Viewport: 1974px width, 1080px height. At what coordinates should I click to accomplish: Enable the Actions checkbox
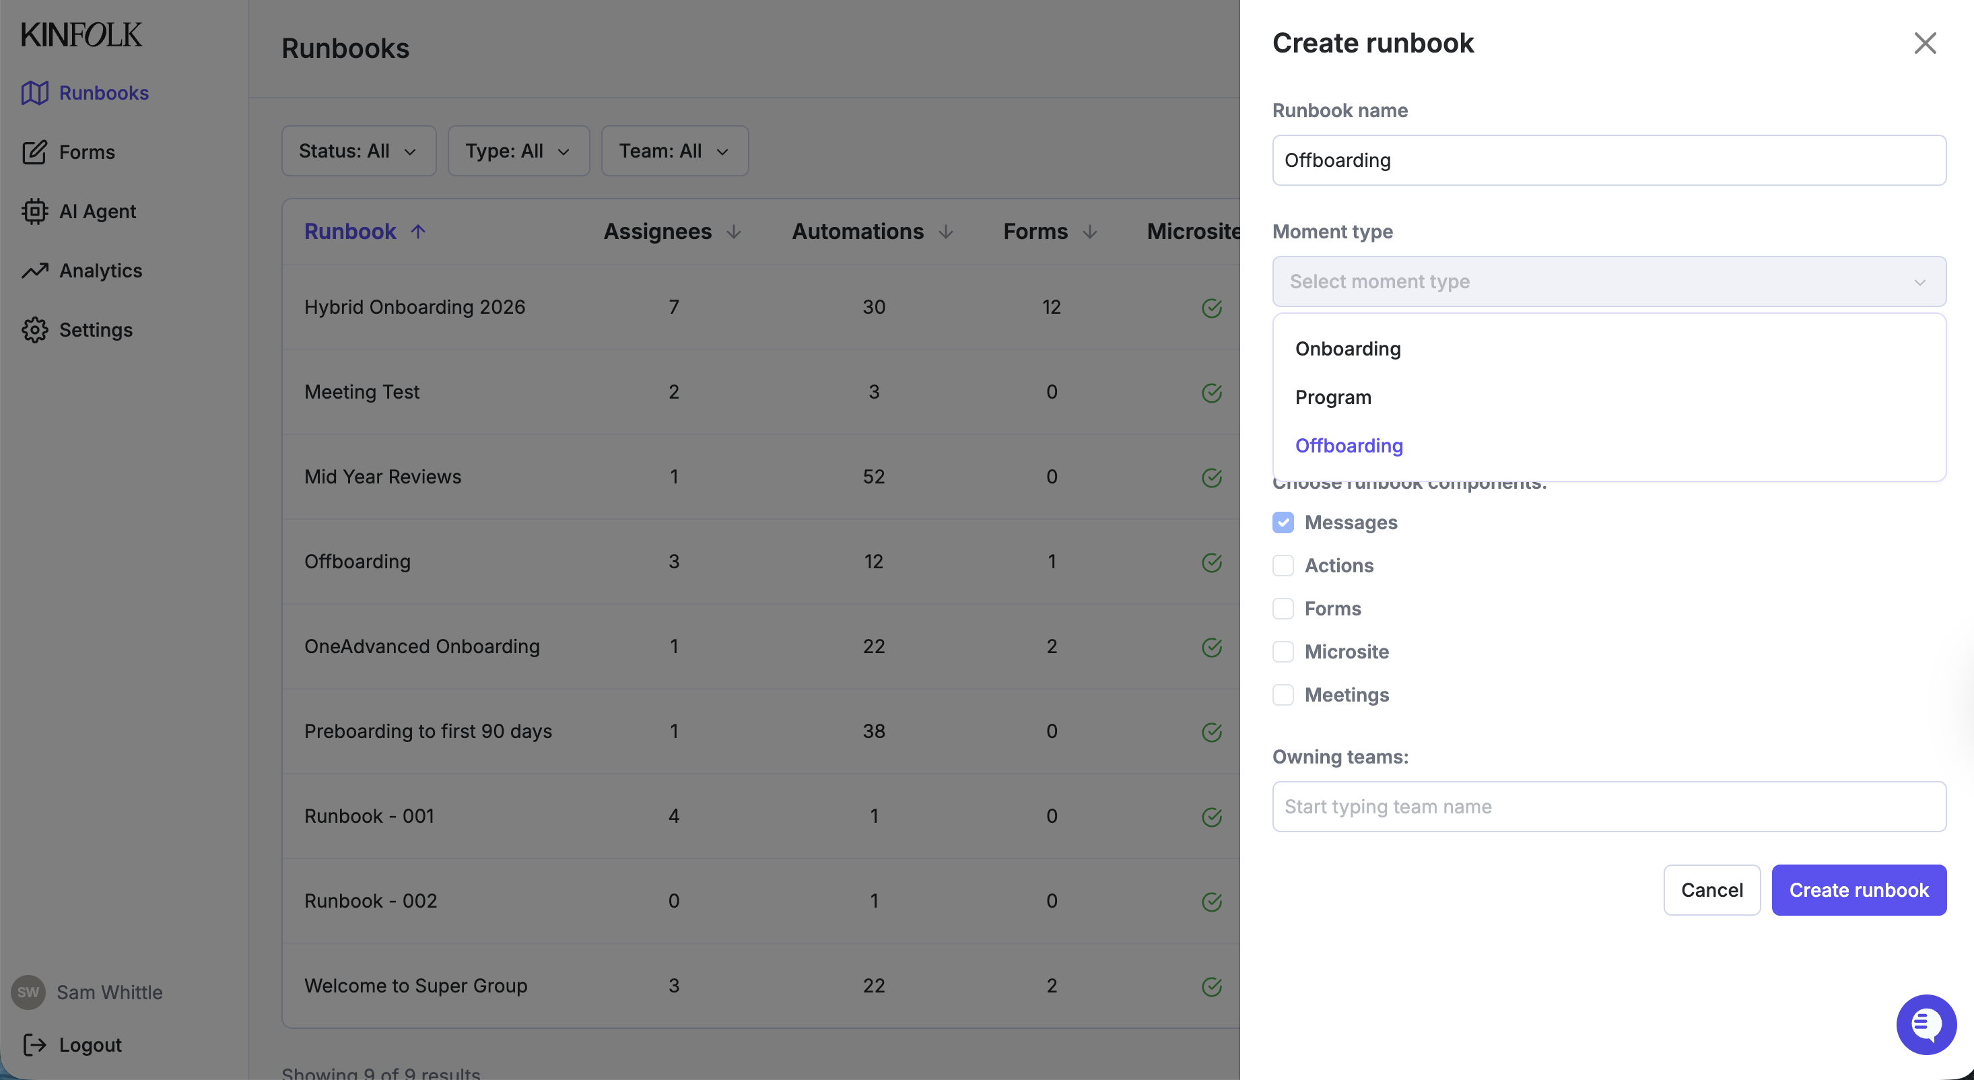pyautogui.click(x=1283, y=566)
